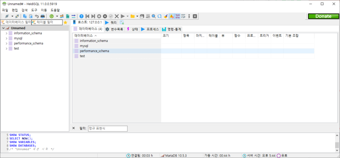
Task: Click the dark X icon at toolbar end
Action: (195, 16)
